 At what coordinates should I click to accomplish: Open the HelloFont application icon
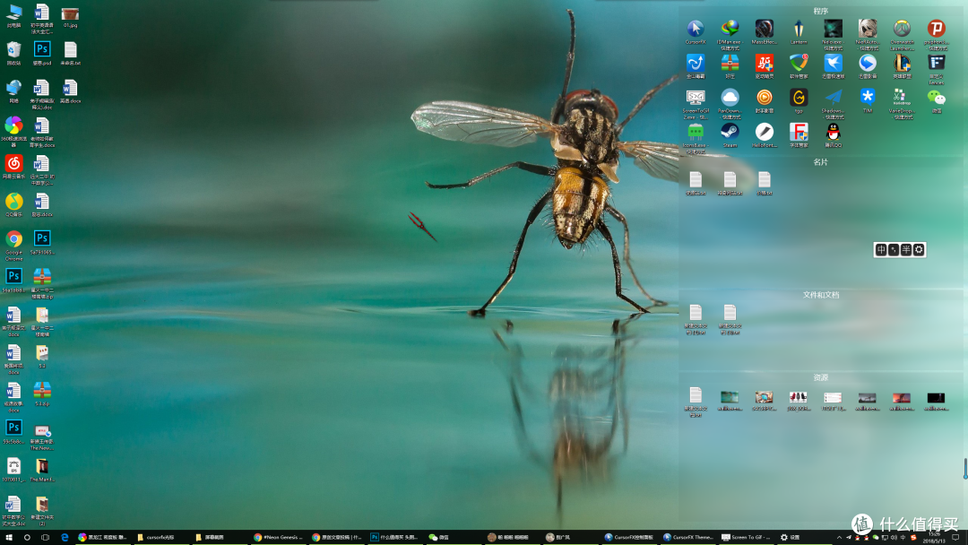(x=765, y=132)
